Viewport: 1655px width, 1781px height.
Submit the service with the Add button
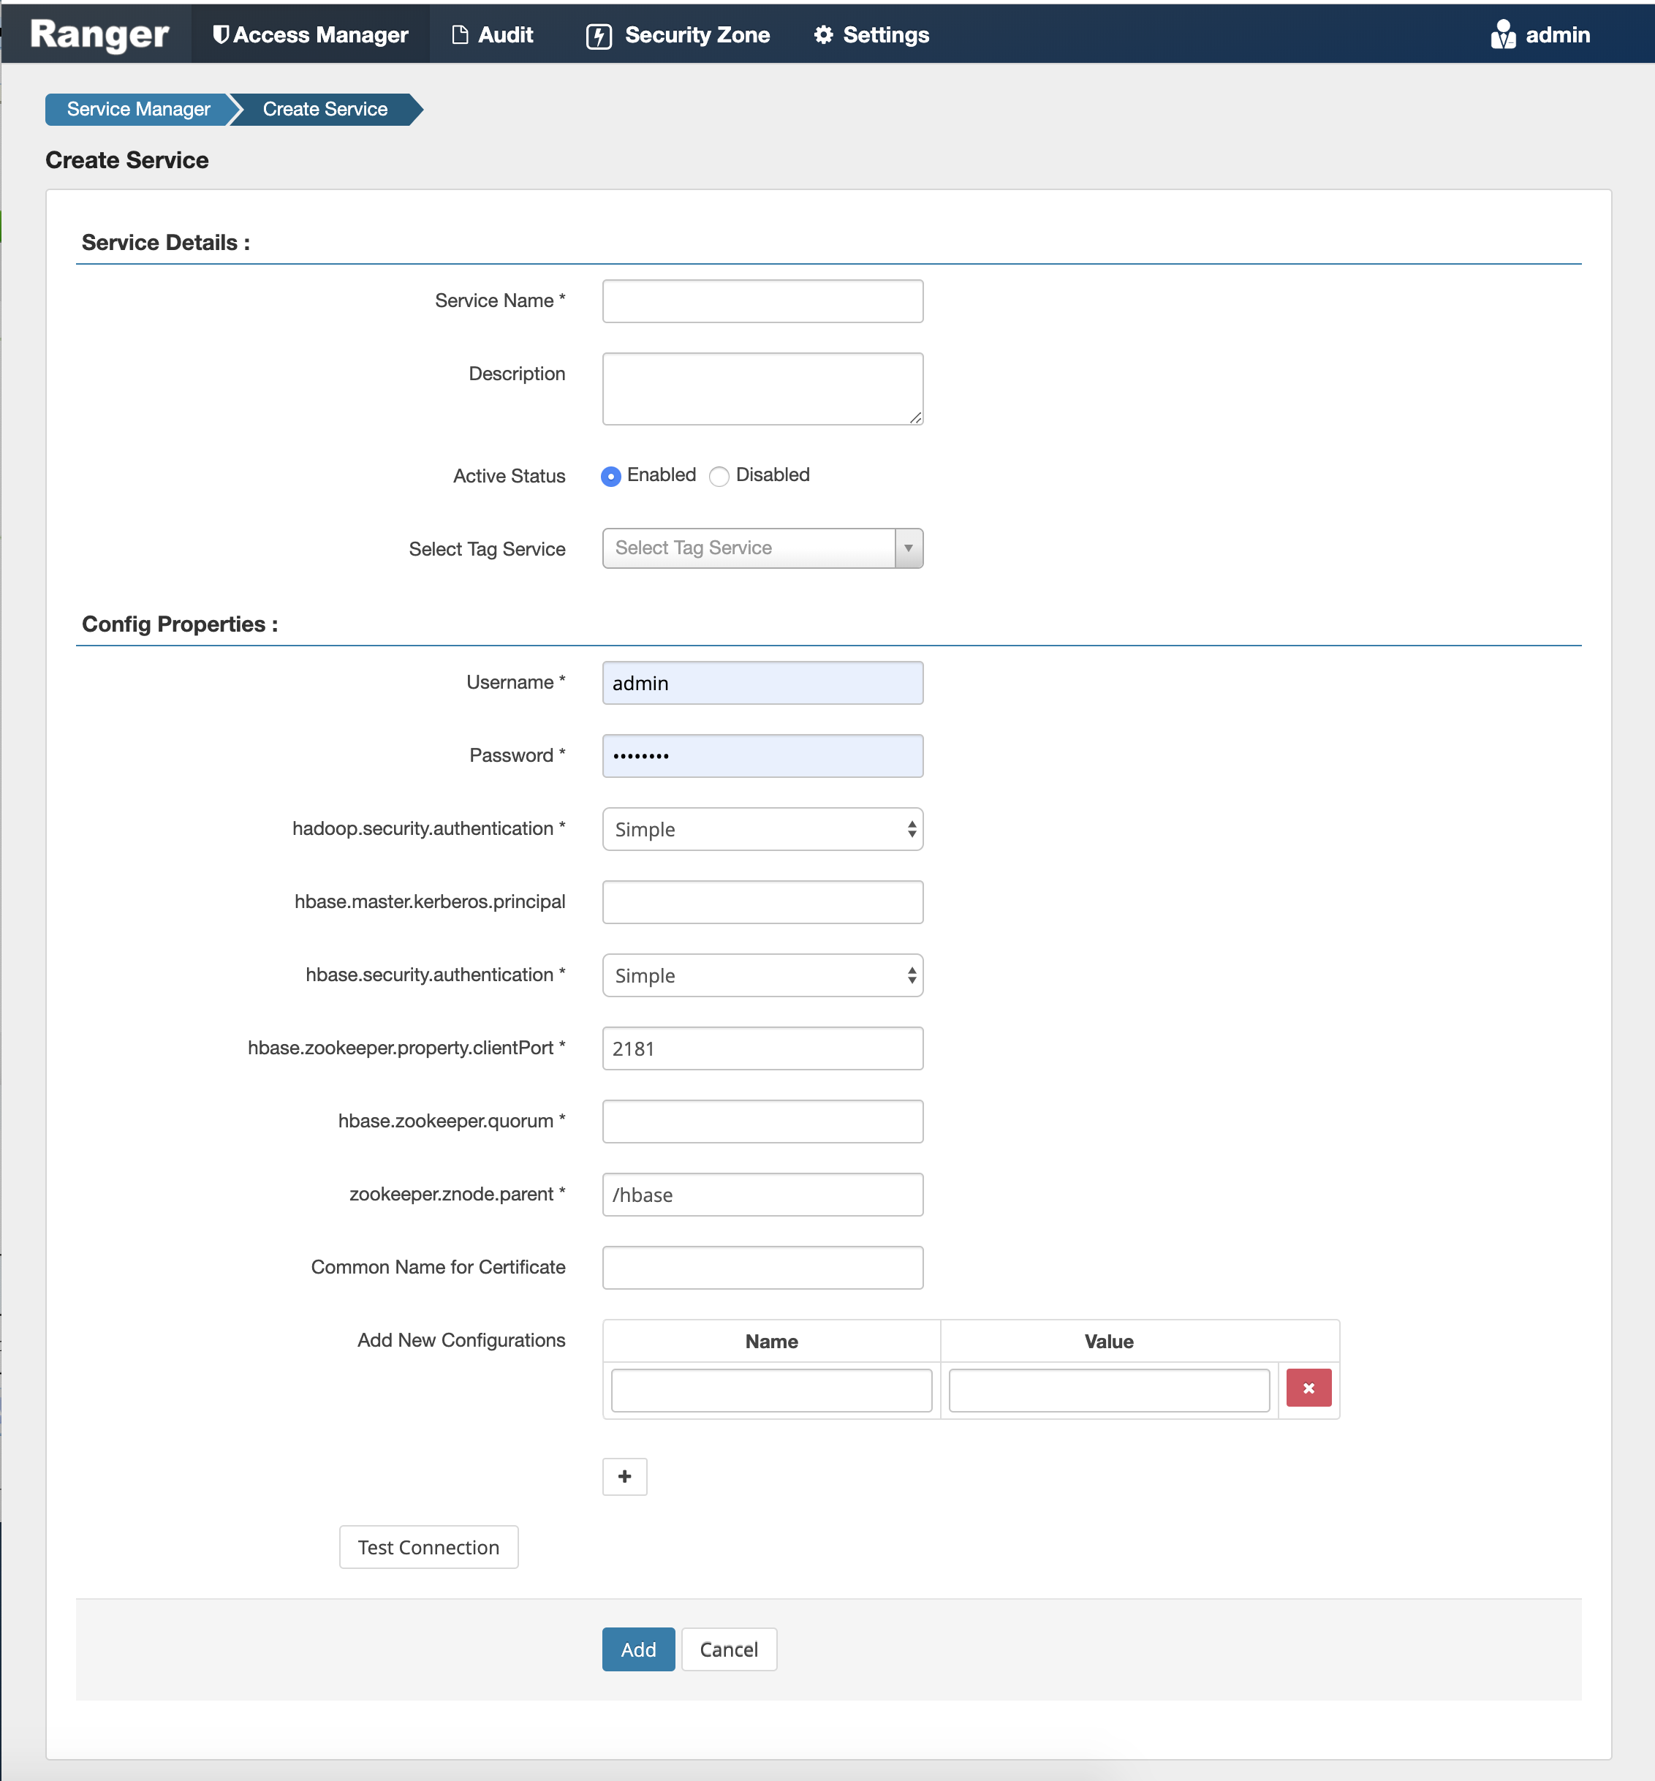637,1649
